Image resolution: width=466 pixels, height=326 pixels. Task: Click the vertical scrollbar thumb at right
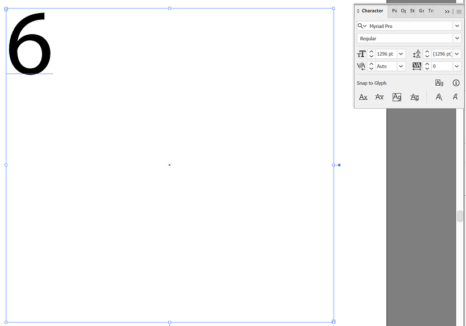460,216
